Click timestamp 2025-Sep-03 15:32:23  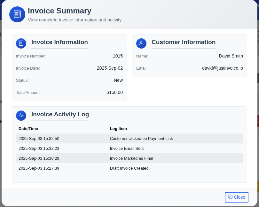(39, 149)
